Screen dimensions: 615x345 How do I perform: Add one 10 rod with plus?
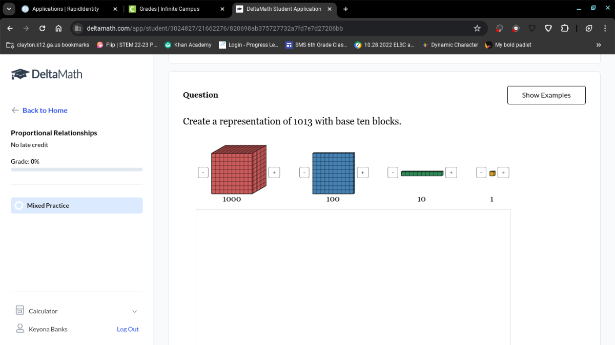point(451,172)
